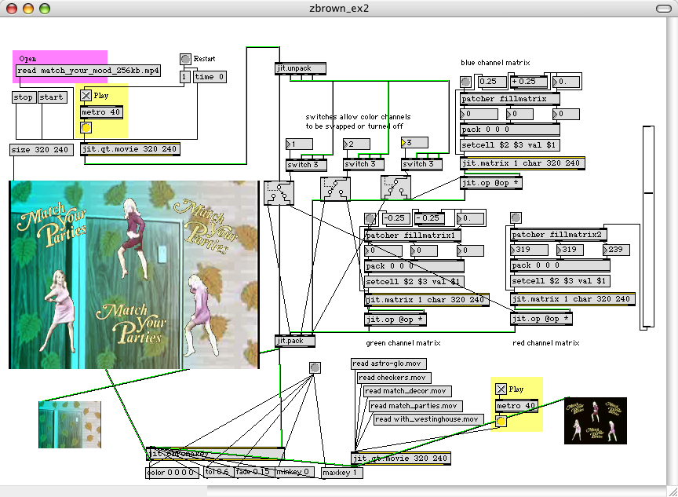Click the small black dancers preview thumbnail

595,420
